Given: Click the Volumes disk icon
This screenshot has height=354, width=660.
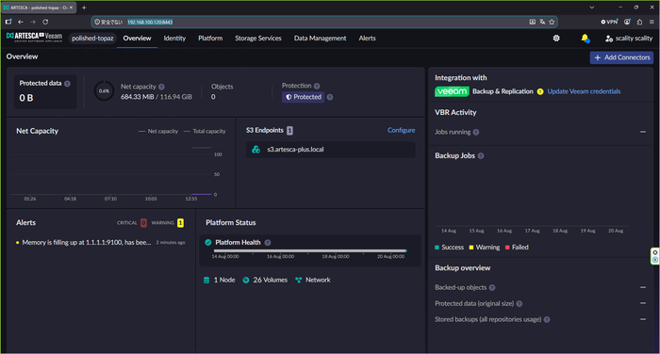Looking at the screenshot, I should tap(246, 280).
